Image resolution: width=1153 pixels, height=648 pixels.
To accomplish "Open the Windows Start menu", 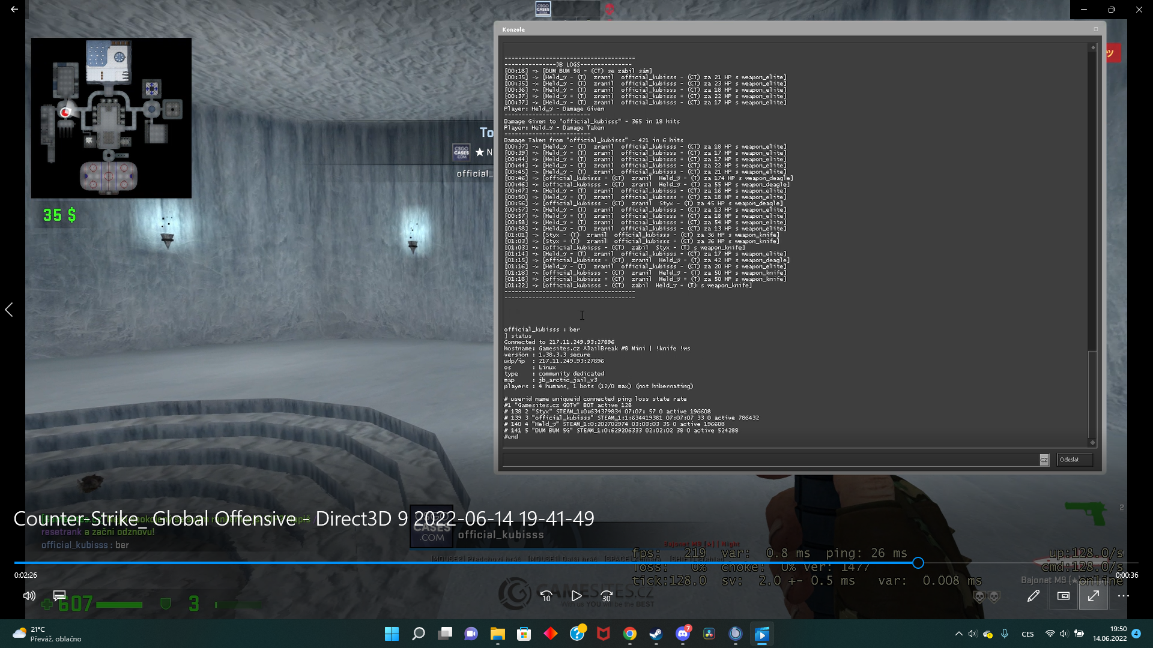I will (x=392, y=634).
